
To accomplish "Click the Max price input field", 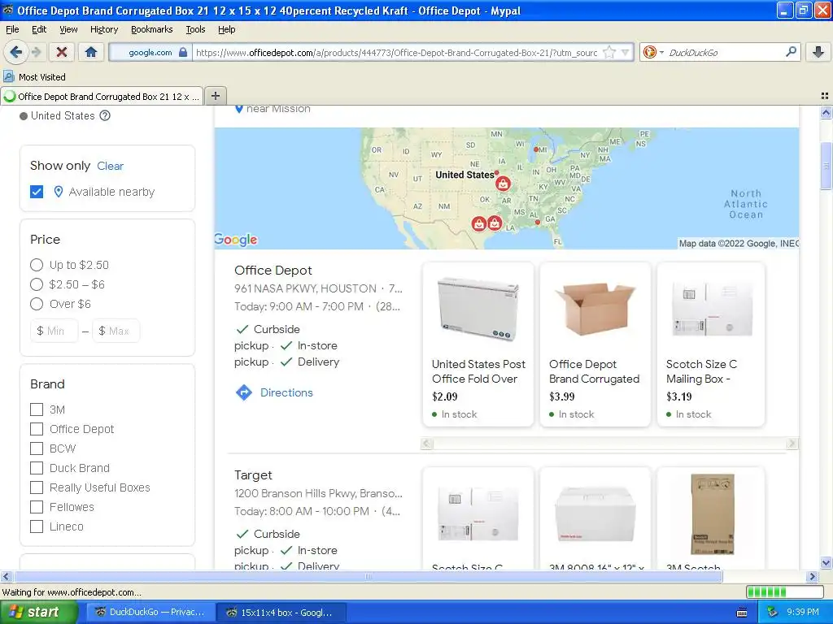I will 116,331.
